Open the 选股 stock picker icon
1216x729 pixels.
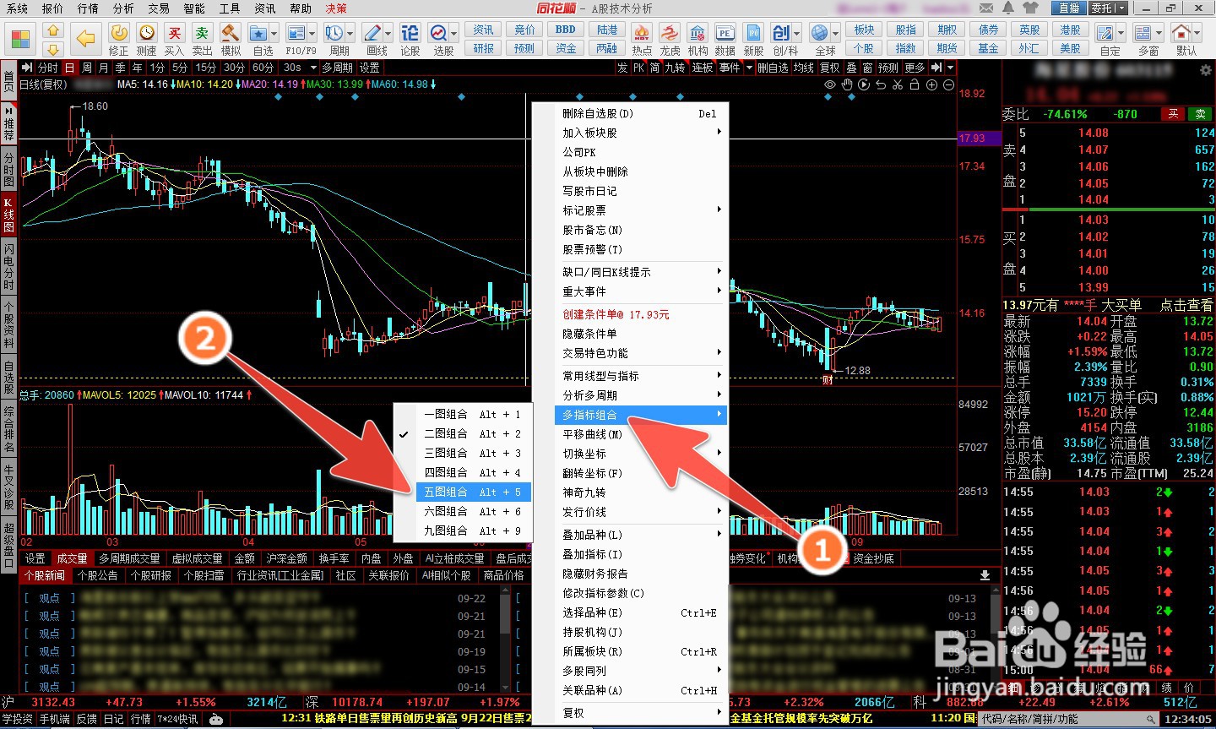coord(439,33)
